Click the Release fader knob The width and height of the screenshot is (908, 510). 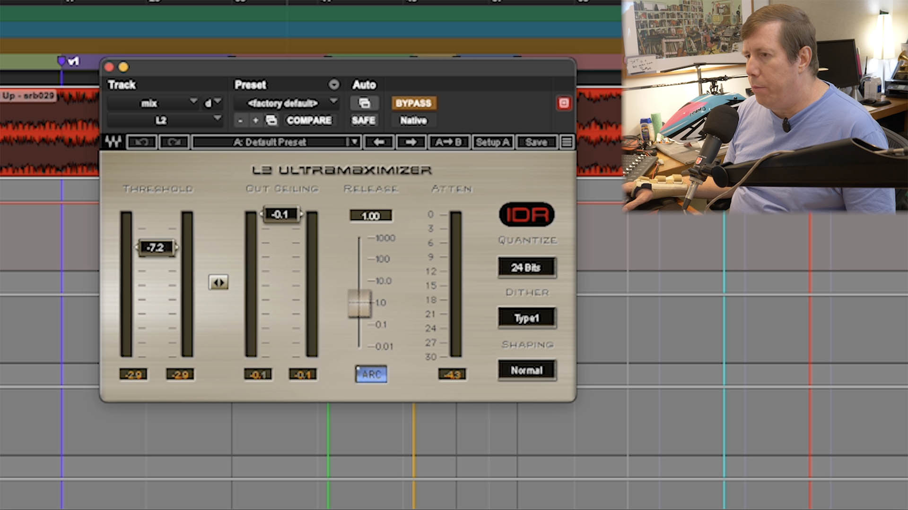point(359,303)
